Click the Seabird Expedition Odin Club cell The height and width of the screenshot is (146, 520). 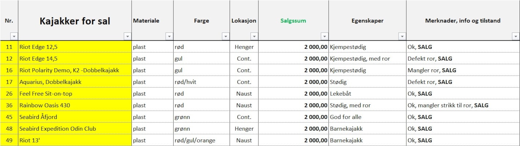pos(75,128)
